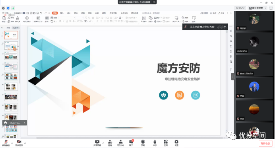Start slideshow from current slide button

point(27,19)
